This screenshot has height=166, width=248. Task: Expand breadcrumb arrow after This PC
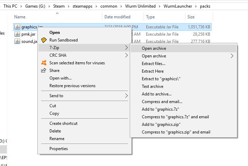point(21,6)
